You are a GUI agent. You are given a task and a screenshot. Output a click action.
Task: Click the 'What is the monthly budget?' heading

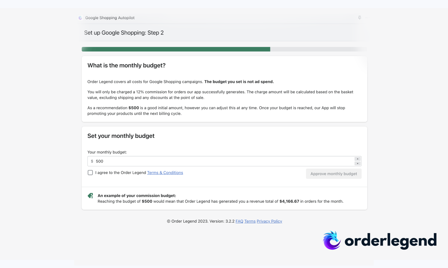[x=126, y=66]
